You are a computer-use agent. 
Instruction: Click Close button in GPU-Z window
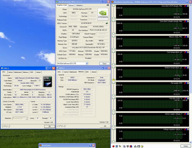pyautogui.click(x=105, y=63)
